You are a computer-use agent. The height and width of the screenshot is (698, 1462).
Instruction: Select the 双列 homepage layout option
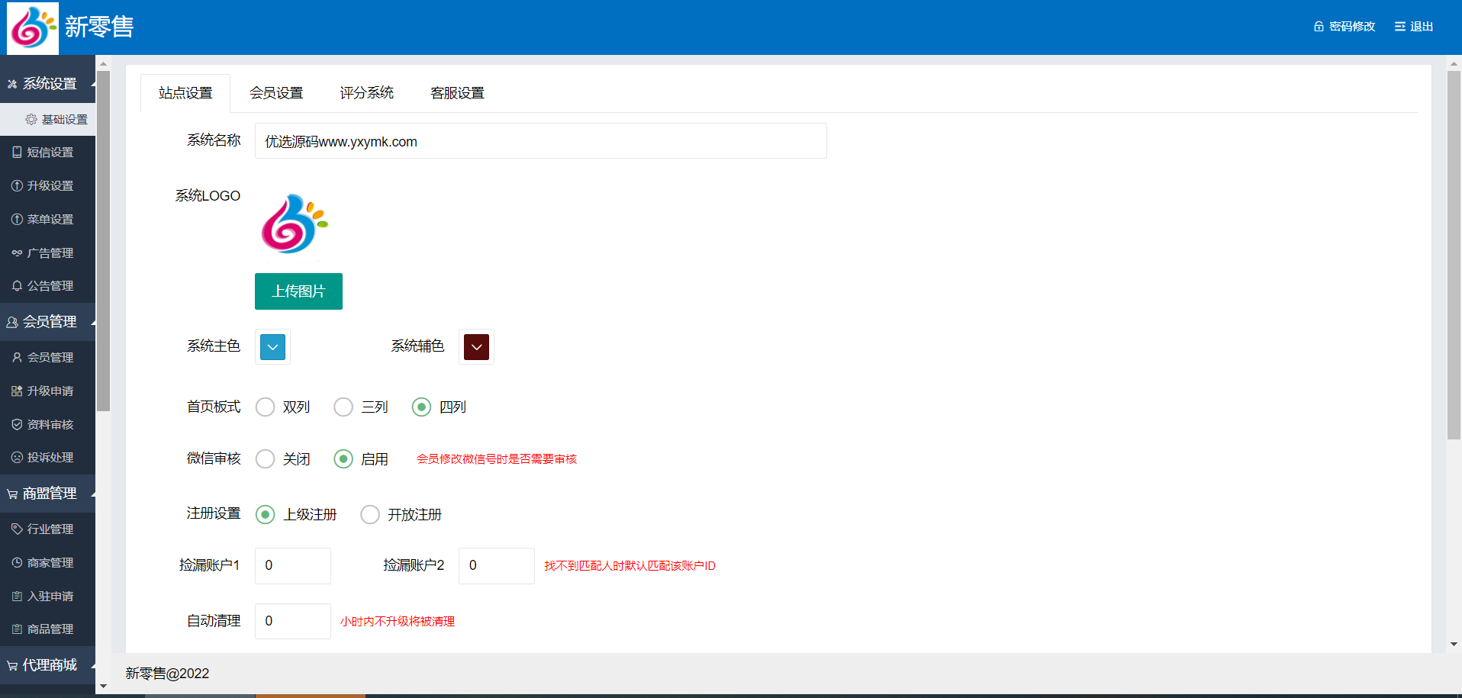tap(283, 407)
